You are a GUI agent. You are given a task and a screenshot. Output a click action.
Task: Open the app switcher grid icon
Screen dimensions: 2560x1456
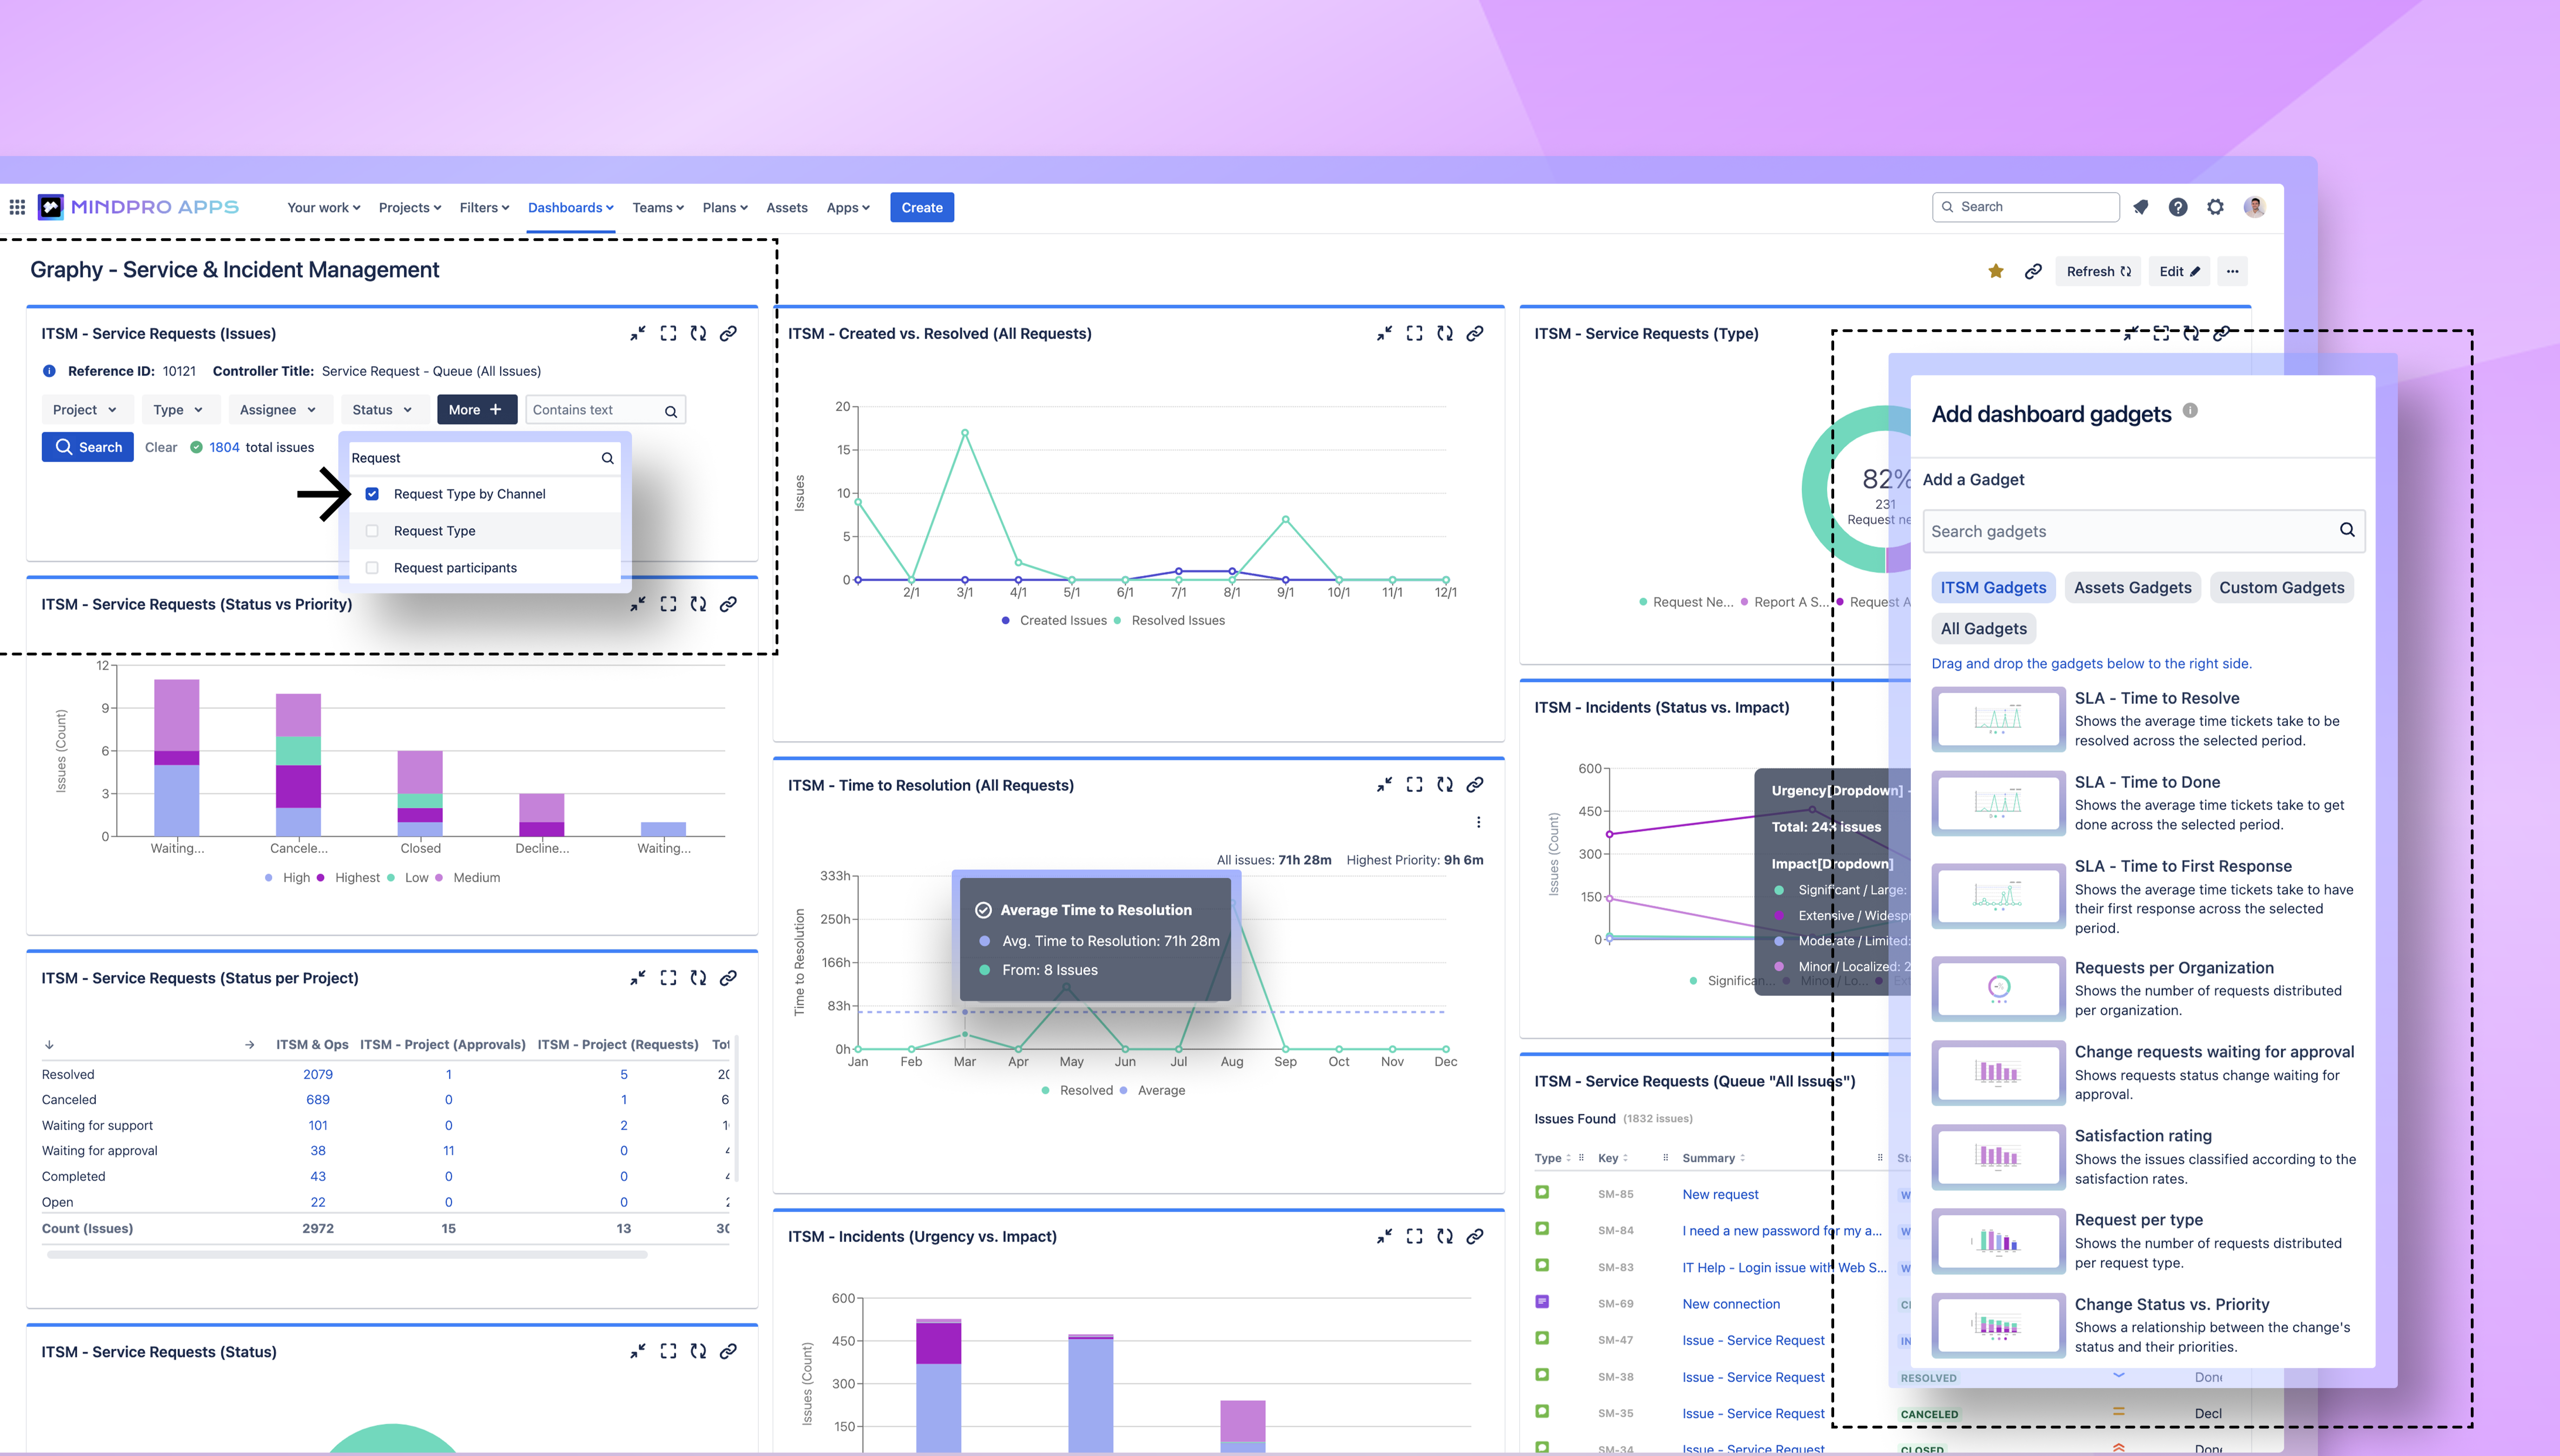click(17, 207)
